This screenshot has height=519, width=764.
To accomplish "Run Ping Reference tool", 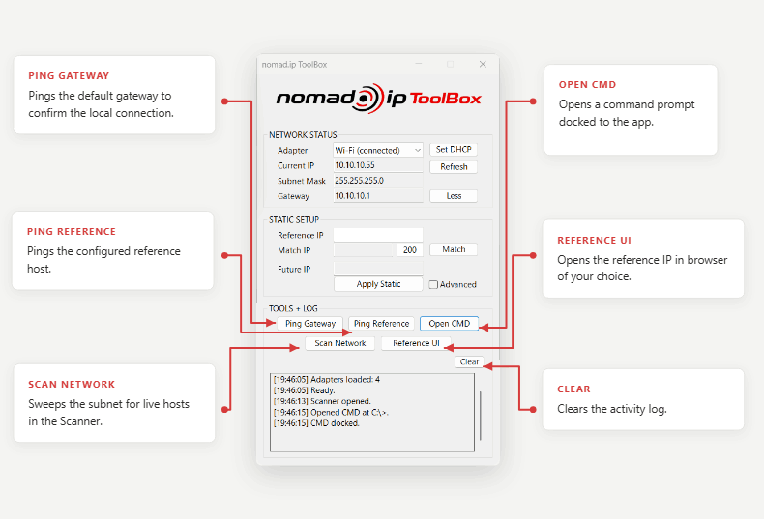I will 381,323.
